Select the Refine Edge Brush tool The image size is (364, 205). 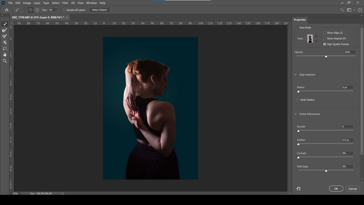5,30
